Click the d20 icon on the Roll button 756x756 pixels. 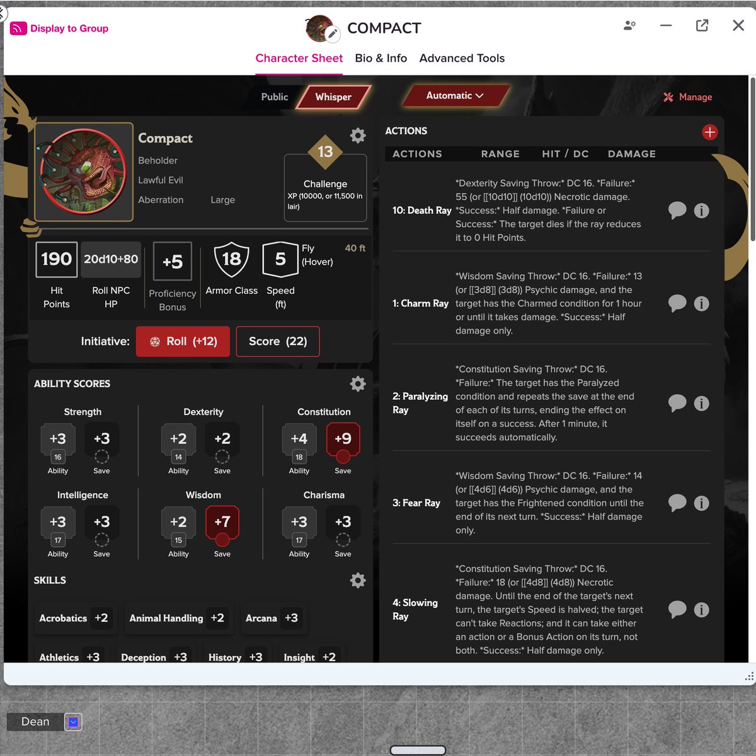pyautogui.click(x=156, y=341)
